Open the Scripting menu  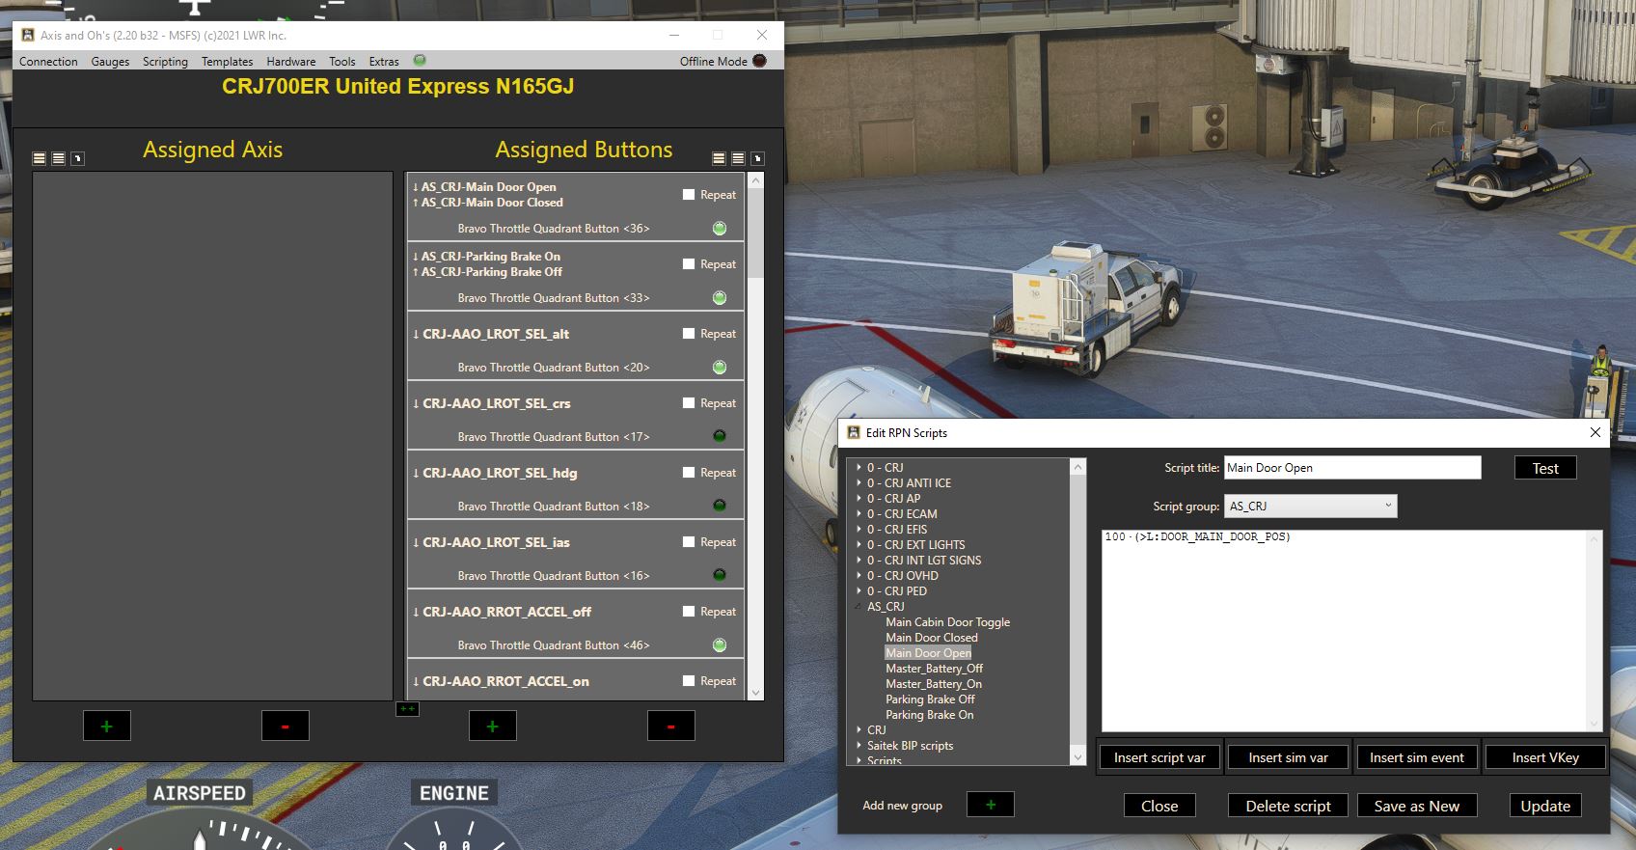coord(165,61)
